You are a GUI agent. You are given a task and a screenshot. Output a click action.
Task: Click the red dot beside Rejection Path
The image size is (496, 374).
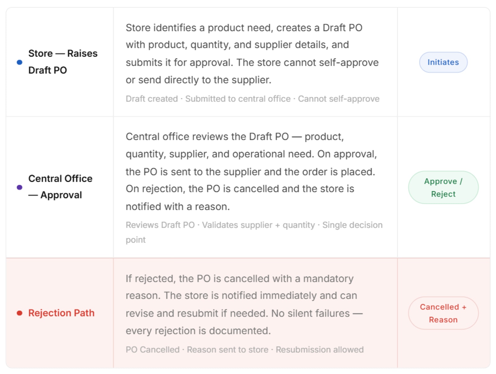[x=20, y=313]
